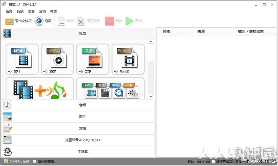Start conversion with the green 开始 button
Image resolution: width=278 pixels, height=166 pixels.
pyautogui.click(x=134, y=21)
